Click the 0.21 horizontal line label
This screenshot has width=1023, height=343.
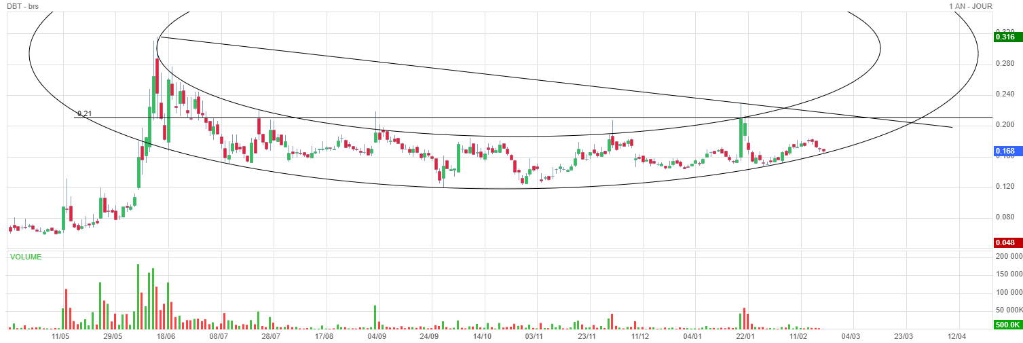[x=84, y=113]
